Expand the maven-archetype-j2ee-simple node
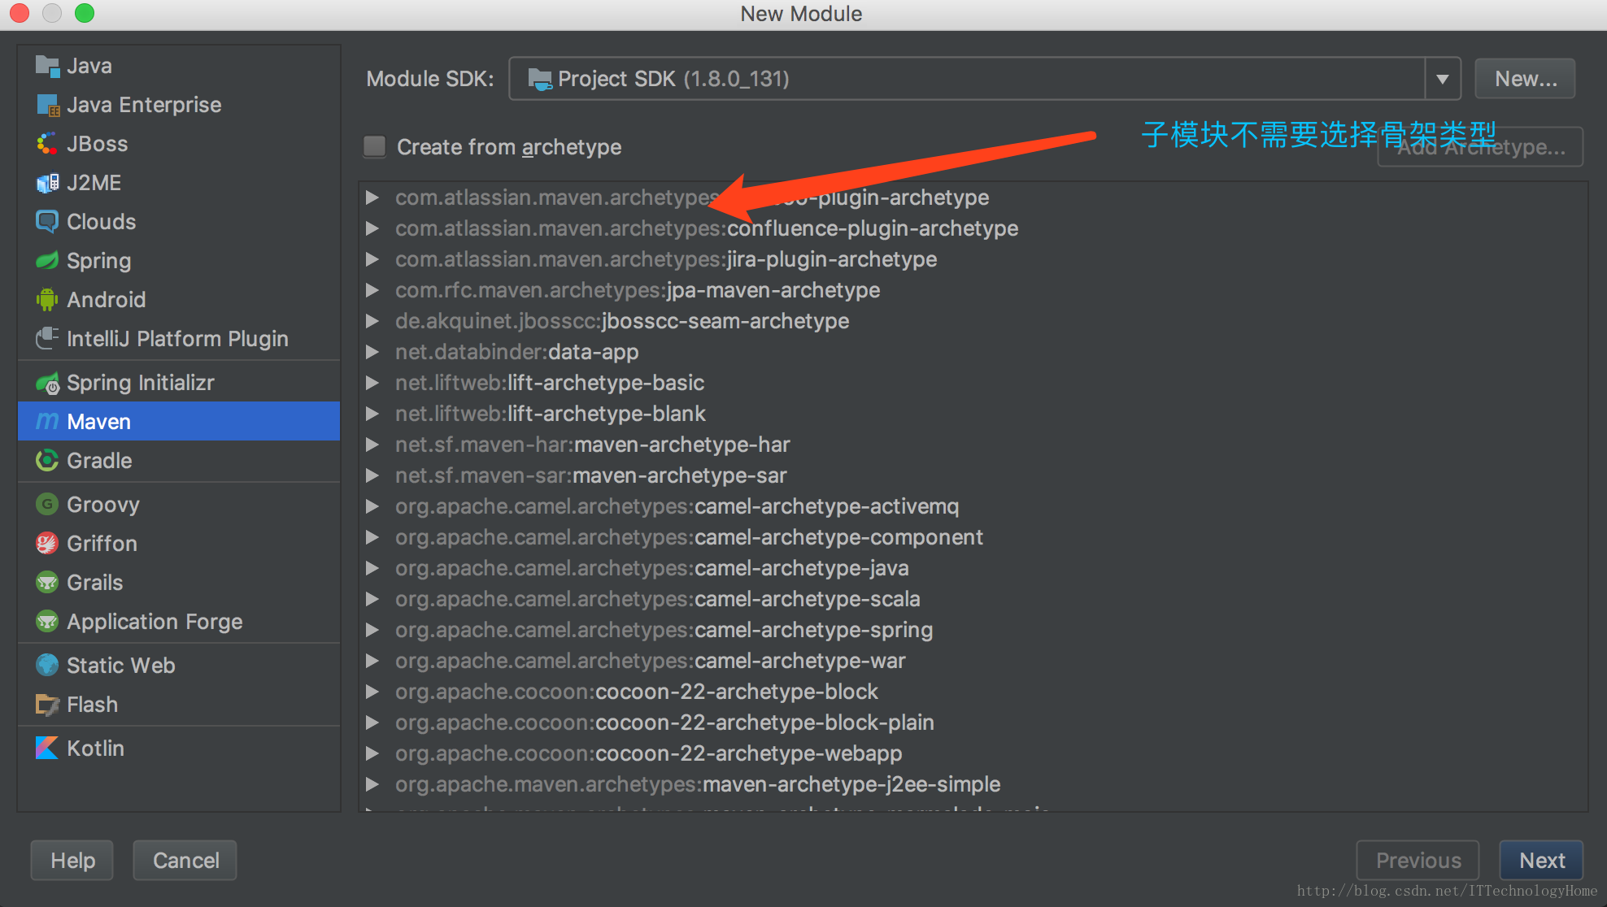Viewport: 1607px width, 907px height. 372,784
